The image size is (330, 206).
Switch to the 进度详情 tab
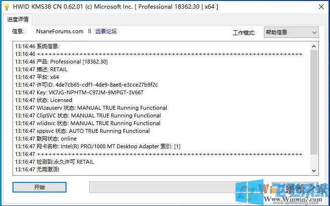coord(18,20)
